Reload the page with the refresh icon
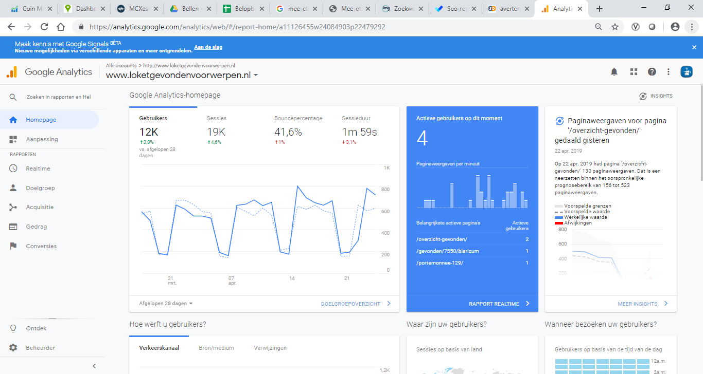 pos(44,27)
